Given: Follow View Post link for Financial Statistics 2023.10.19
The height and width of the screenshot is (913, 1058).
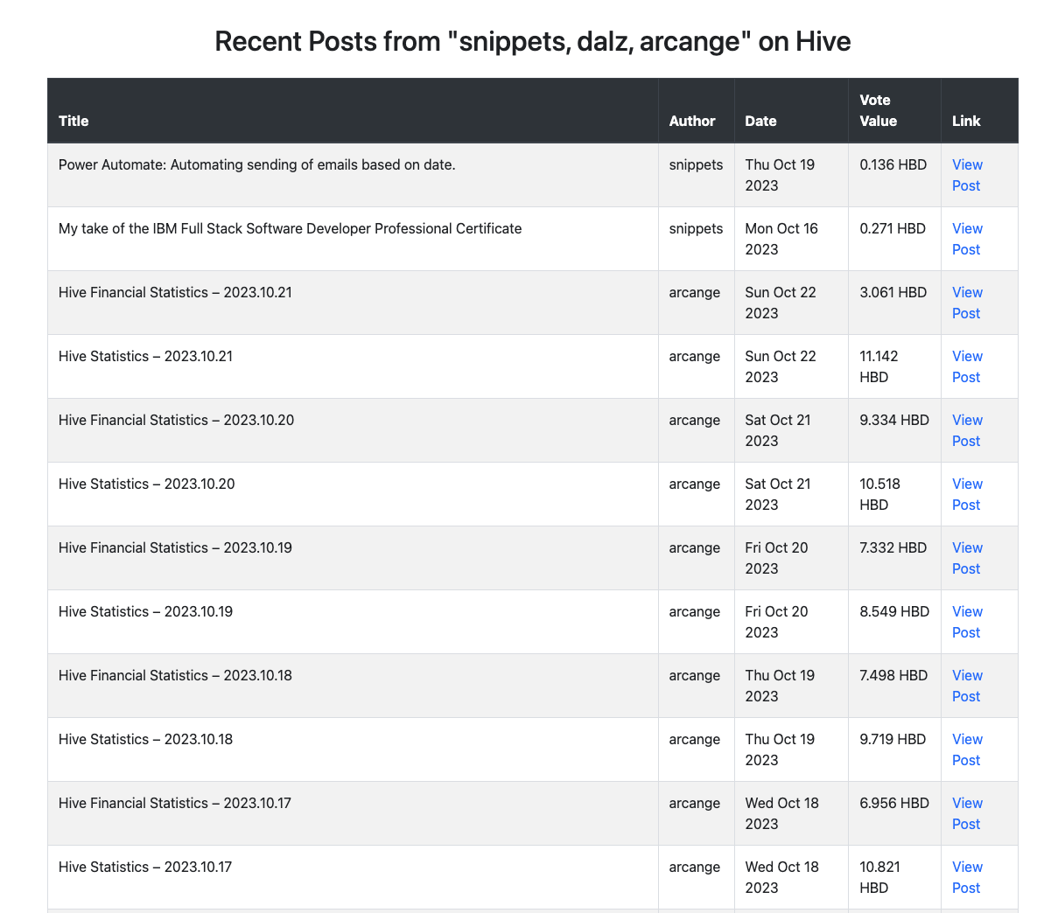Looking at the screenshot, I should pyautogui.click(x=967, y=558).
